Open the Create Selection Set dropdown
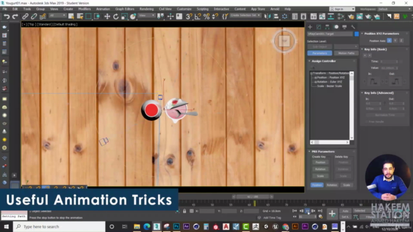This screenshot has width=413, height=232. point(245,15)
